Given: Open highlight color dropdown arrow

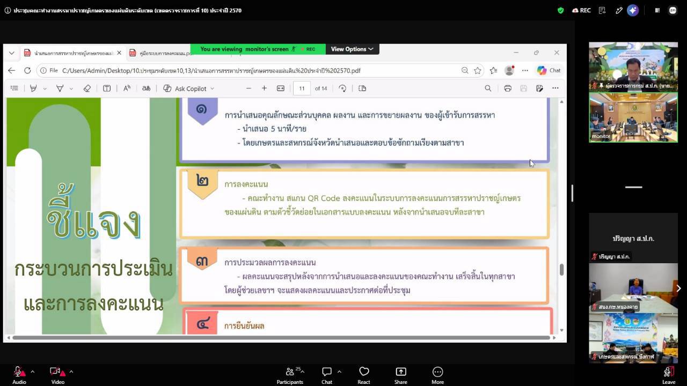Looking at the screenshot, I should click(x=45, y=88).
